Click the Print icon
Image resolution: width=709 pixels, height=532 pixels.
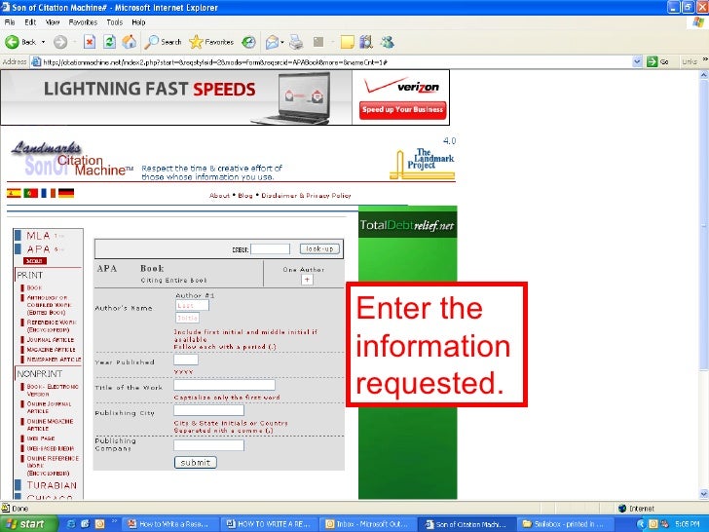[296, 42]
